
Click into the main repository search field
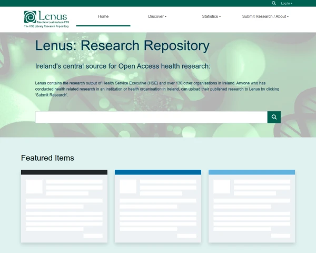(151, 117)
